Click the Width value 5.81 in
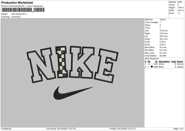 click(181, 11)
